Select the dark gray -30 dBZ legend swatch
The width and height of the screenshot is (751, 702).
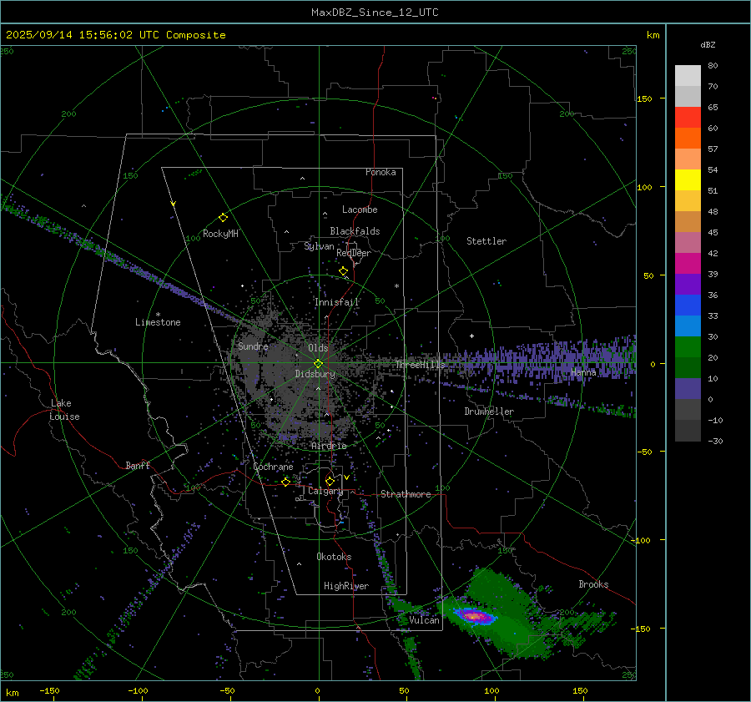tap(688, 431)
